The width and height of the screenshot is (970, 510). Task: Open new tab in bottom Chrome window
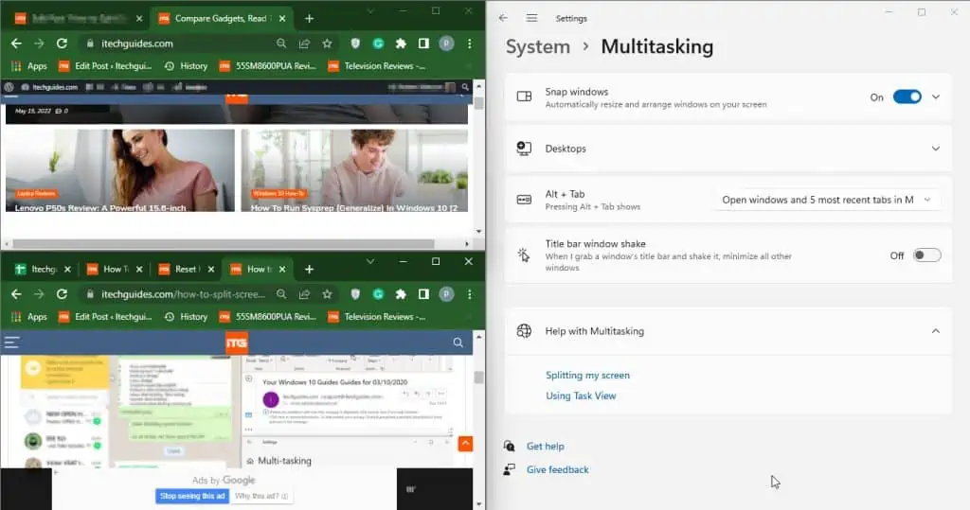310,269
